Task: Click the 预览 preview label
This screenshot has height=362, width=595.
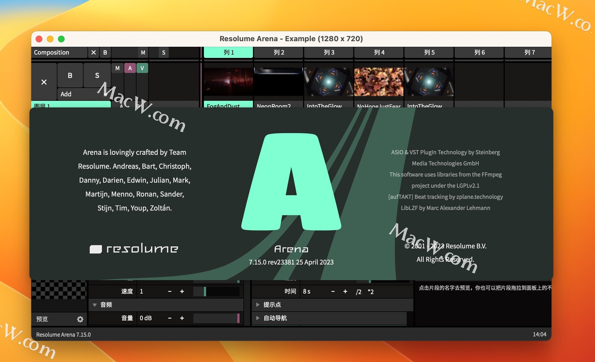Action: coord(42,319)
